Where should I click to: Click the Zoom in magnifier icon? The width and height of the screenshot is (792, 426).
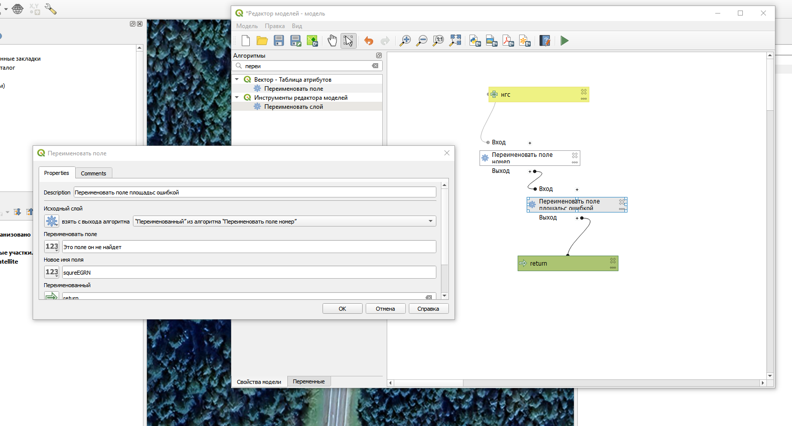point(405,41)
